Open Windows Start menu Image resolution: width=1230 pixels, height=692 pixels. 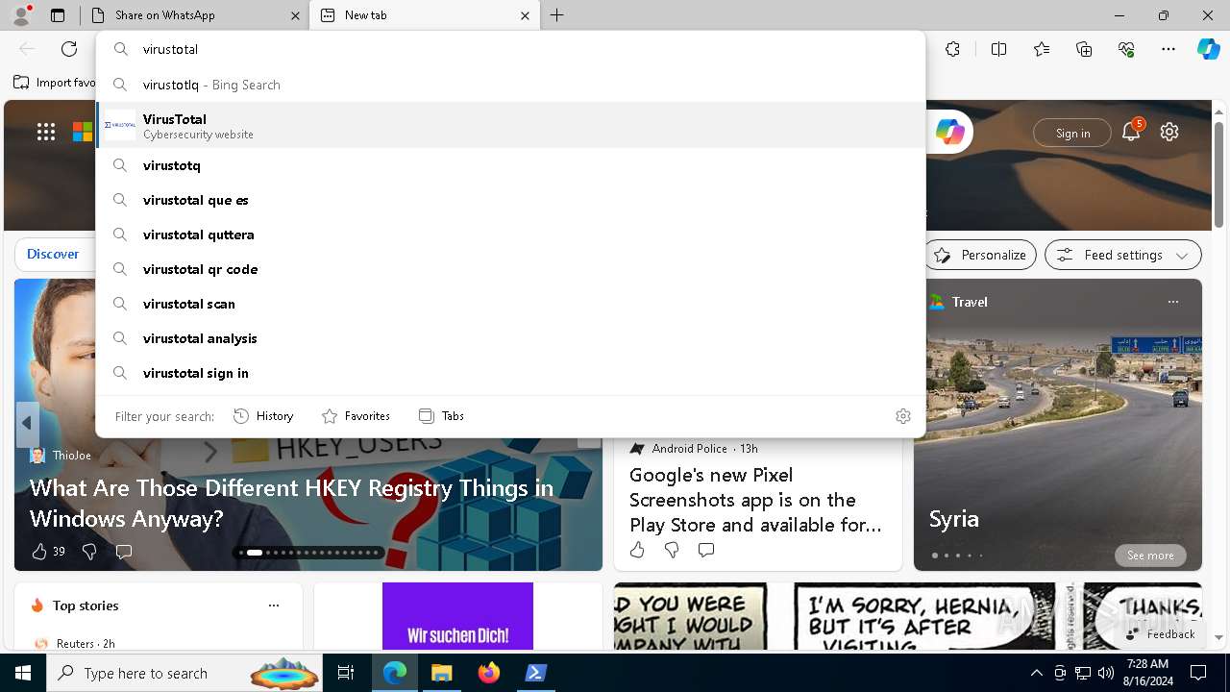pos(23,673)
